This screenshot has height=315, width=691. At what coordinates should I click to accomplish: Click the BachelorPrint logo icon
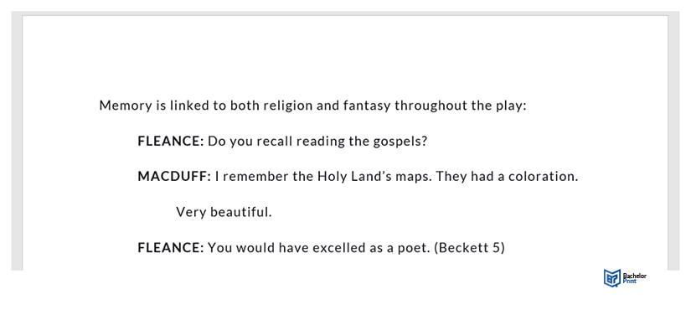[612, 278]
